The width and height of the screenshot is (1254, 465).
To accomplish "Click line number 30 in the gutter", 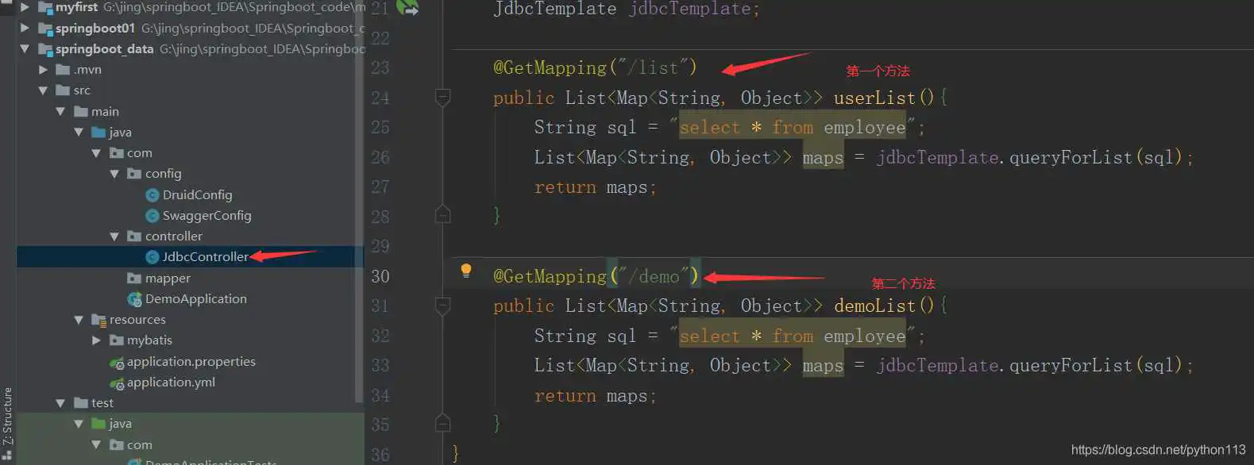I will 380,277.
